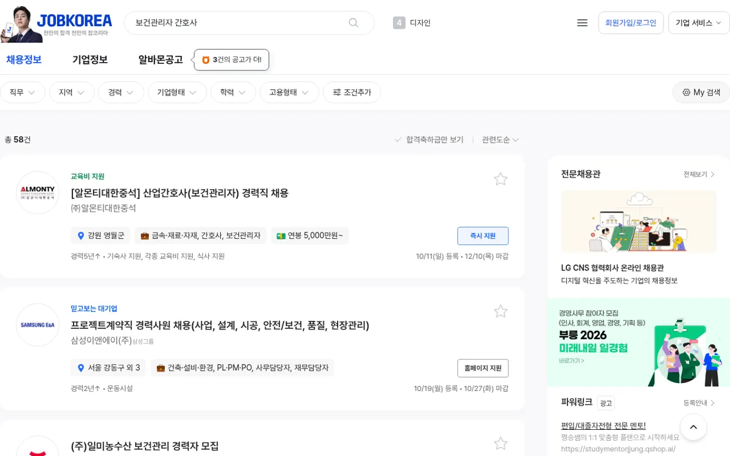Image resolution: width=730 pixels, height=456 pixels.
Task: Click 홈페이지 지원 button
Action: 483,368
